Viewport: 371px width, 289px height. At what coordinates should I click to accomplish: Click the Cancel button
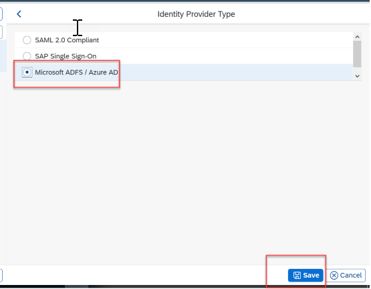[x=346, y=275]
